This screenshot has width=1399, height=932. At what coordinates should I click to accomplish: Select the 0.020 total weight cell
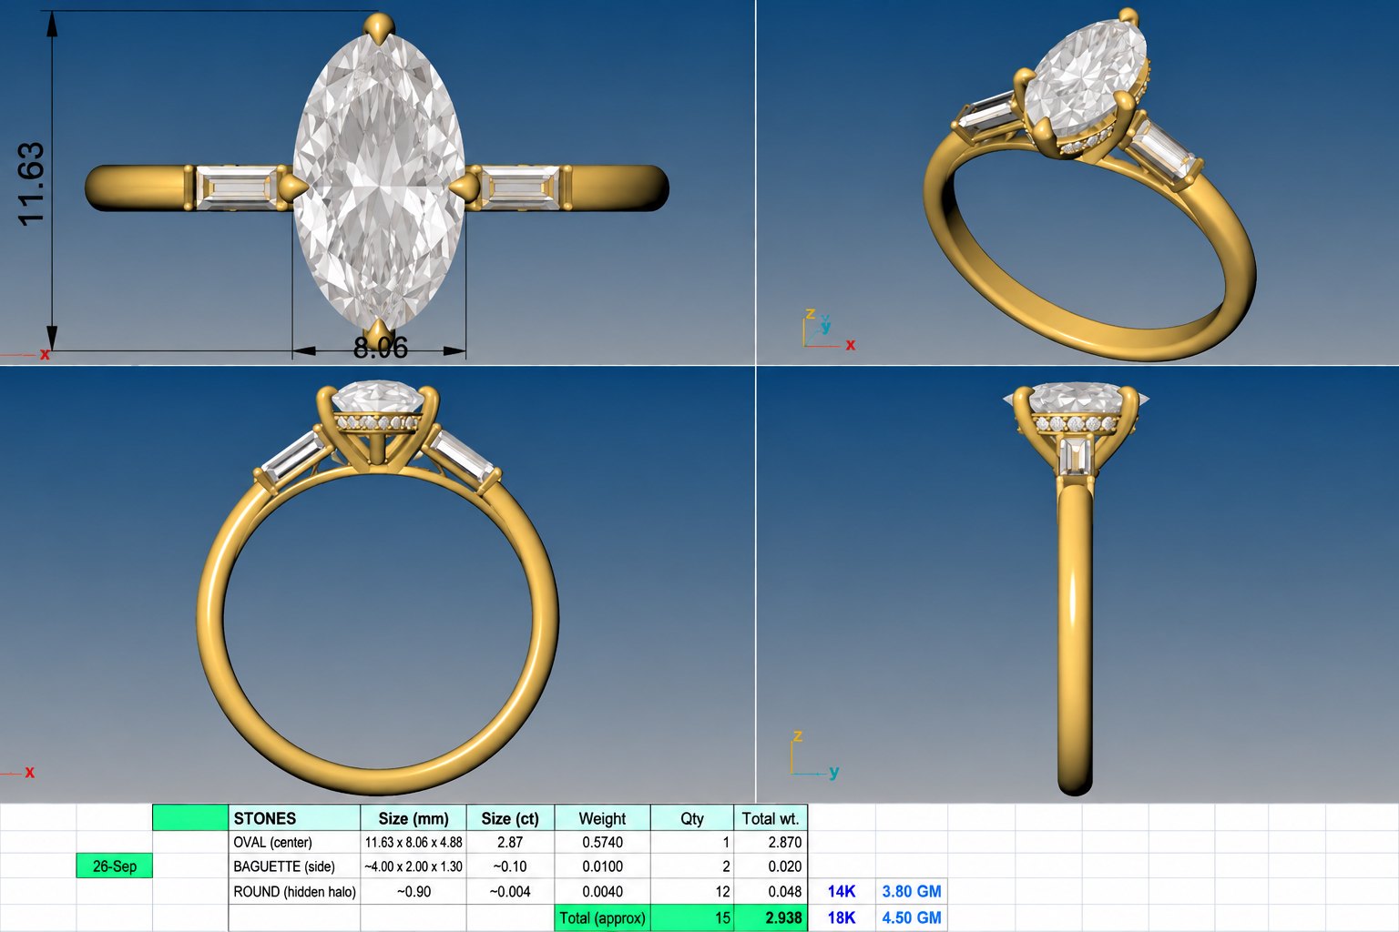771,866
